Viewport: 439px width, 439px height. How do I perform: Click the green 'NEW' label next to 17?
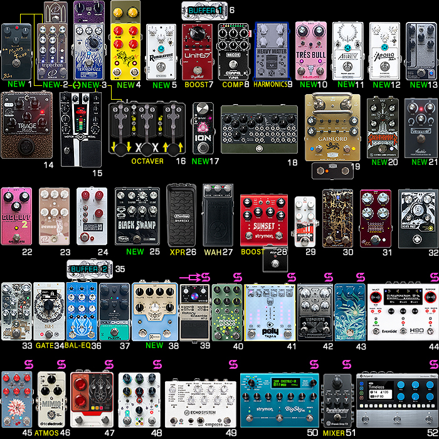click(201, 161)
